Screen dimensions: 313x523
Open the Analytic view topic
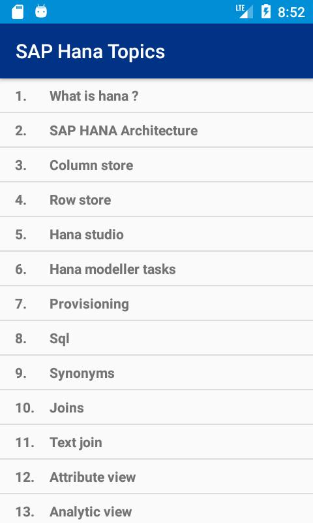point(156,509)
